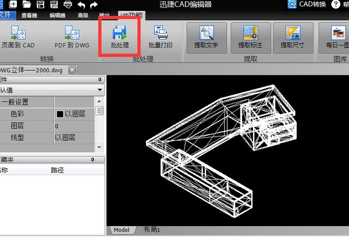This screenshot has width=349, height=237.
Task: Switch to the 输出 tab
Action: click(x=104, y=15)
